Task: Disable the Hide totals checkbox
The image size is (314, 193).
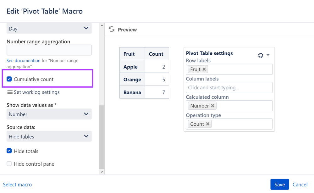Action: [9, 151]
